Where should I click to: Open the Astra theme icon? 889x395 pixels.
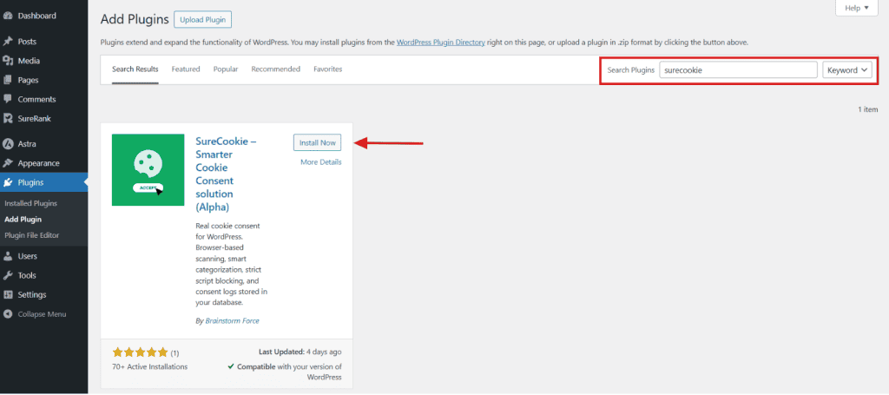tap(8, 144)
